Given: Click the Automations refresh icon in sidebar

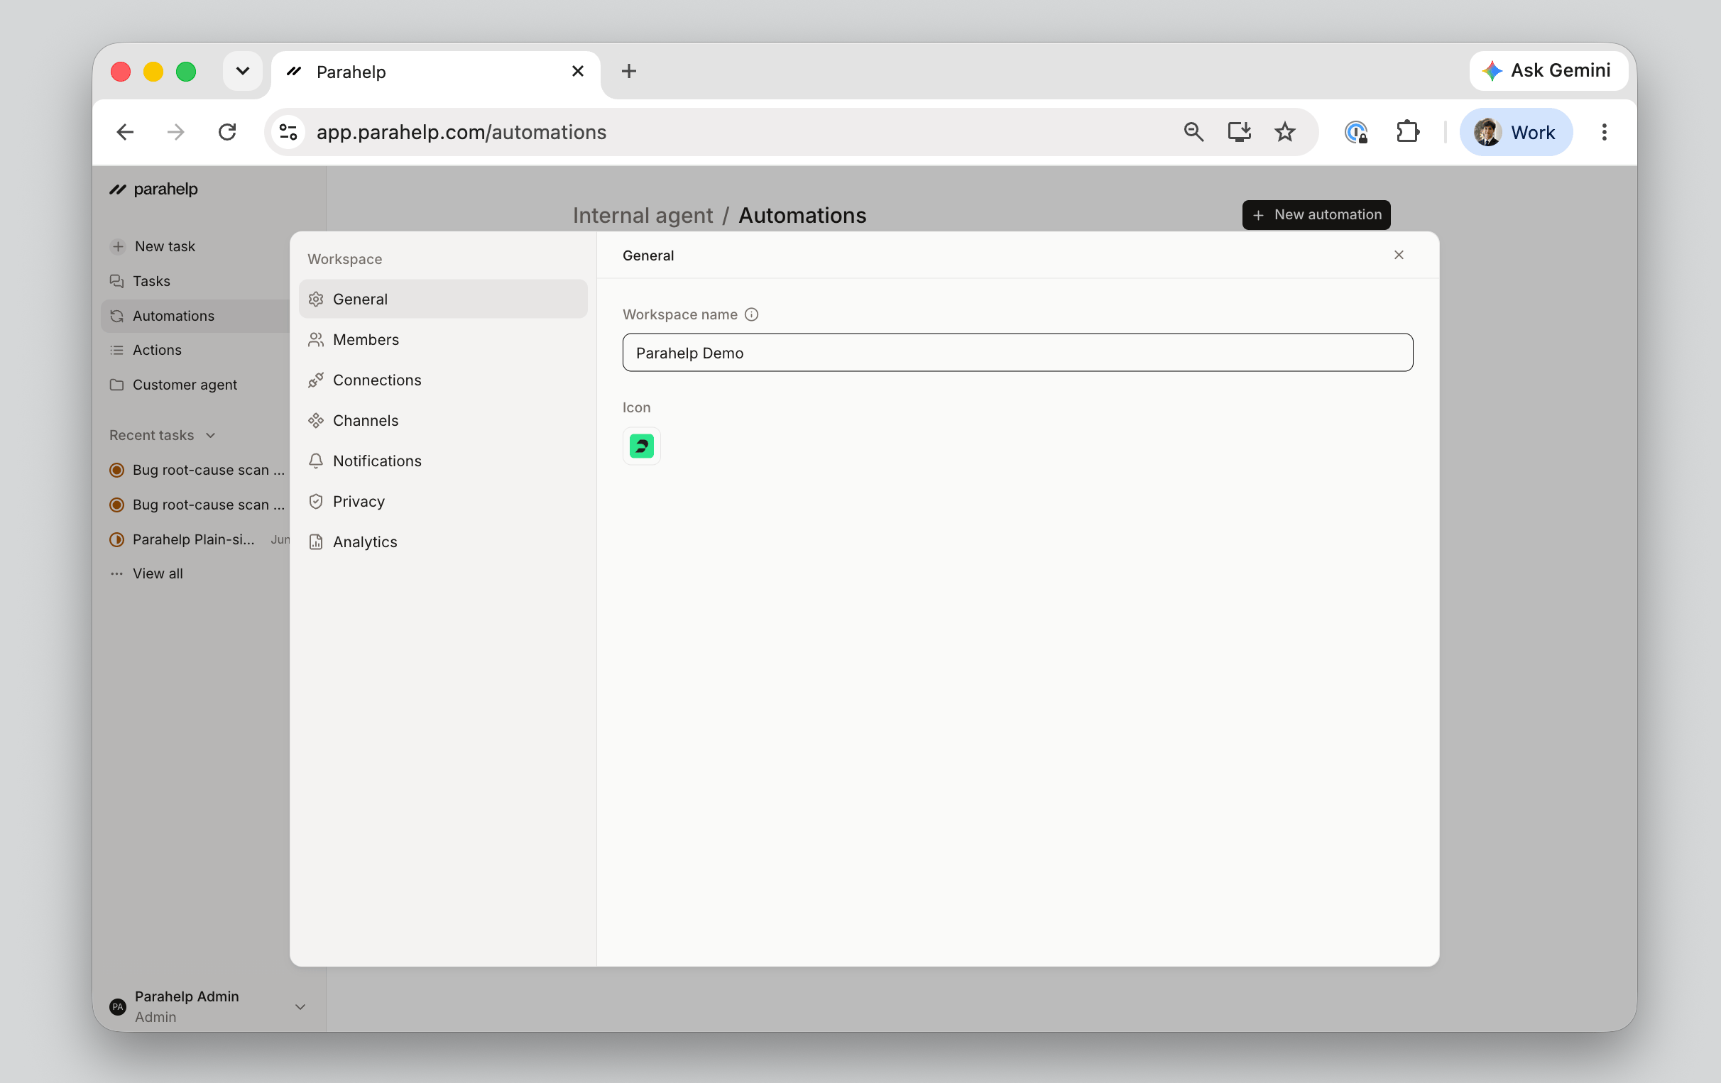Looking at the screenshot, I should tap(116, 316).
